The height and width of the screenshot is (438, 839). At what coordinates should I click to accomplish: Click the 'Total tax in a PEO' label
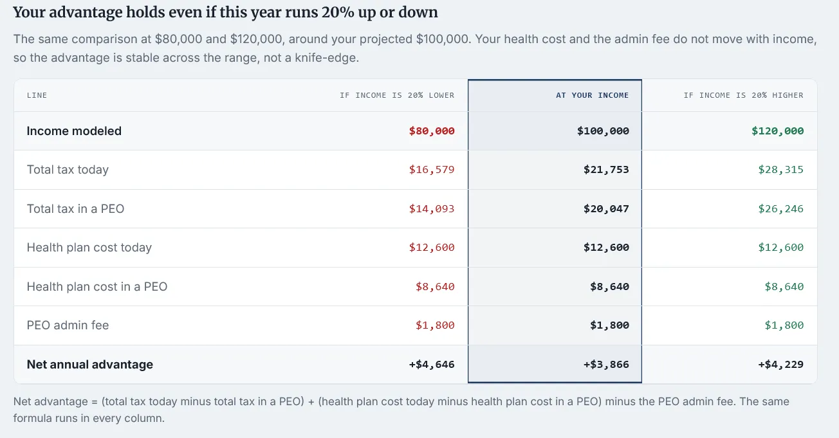(x=75, y=208)
